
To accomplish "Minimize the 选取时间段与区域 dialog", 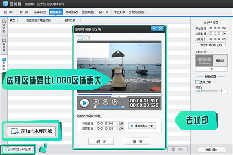I will pyautogui.click(x=154, y=28).
